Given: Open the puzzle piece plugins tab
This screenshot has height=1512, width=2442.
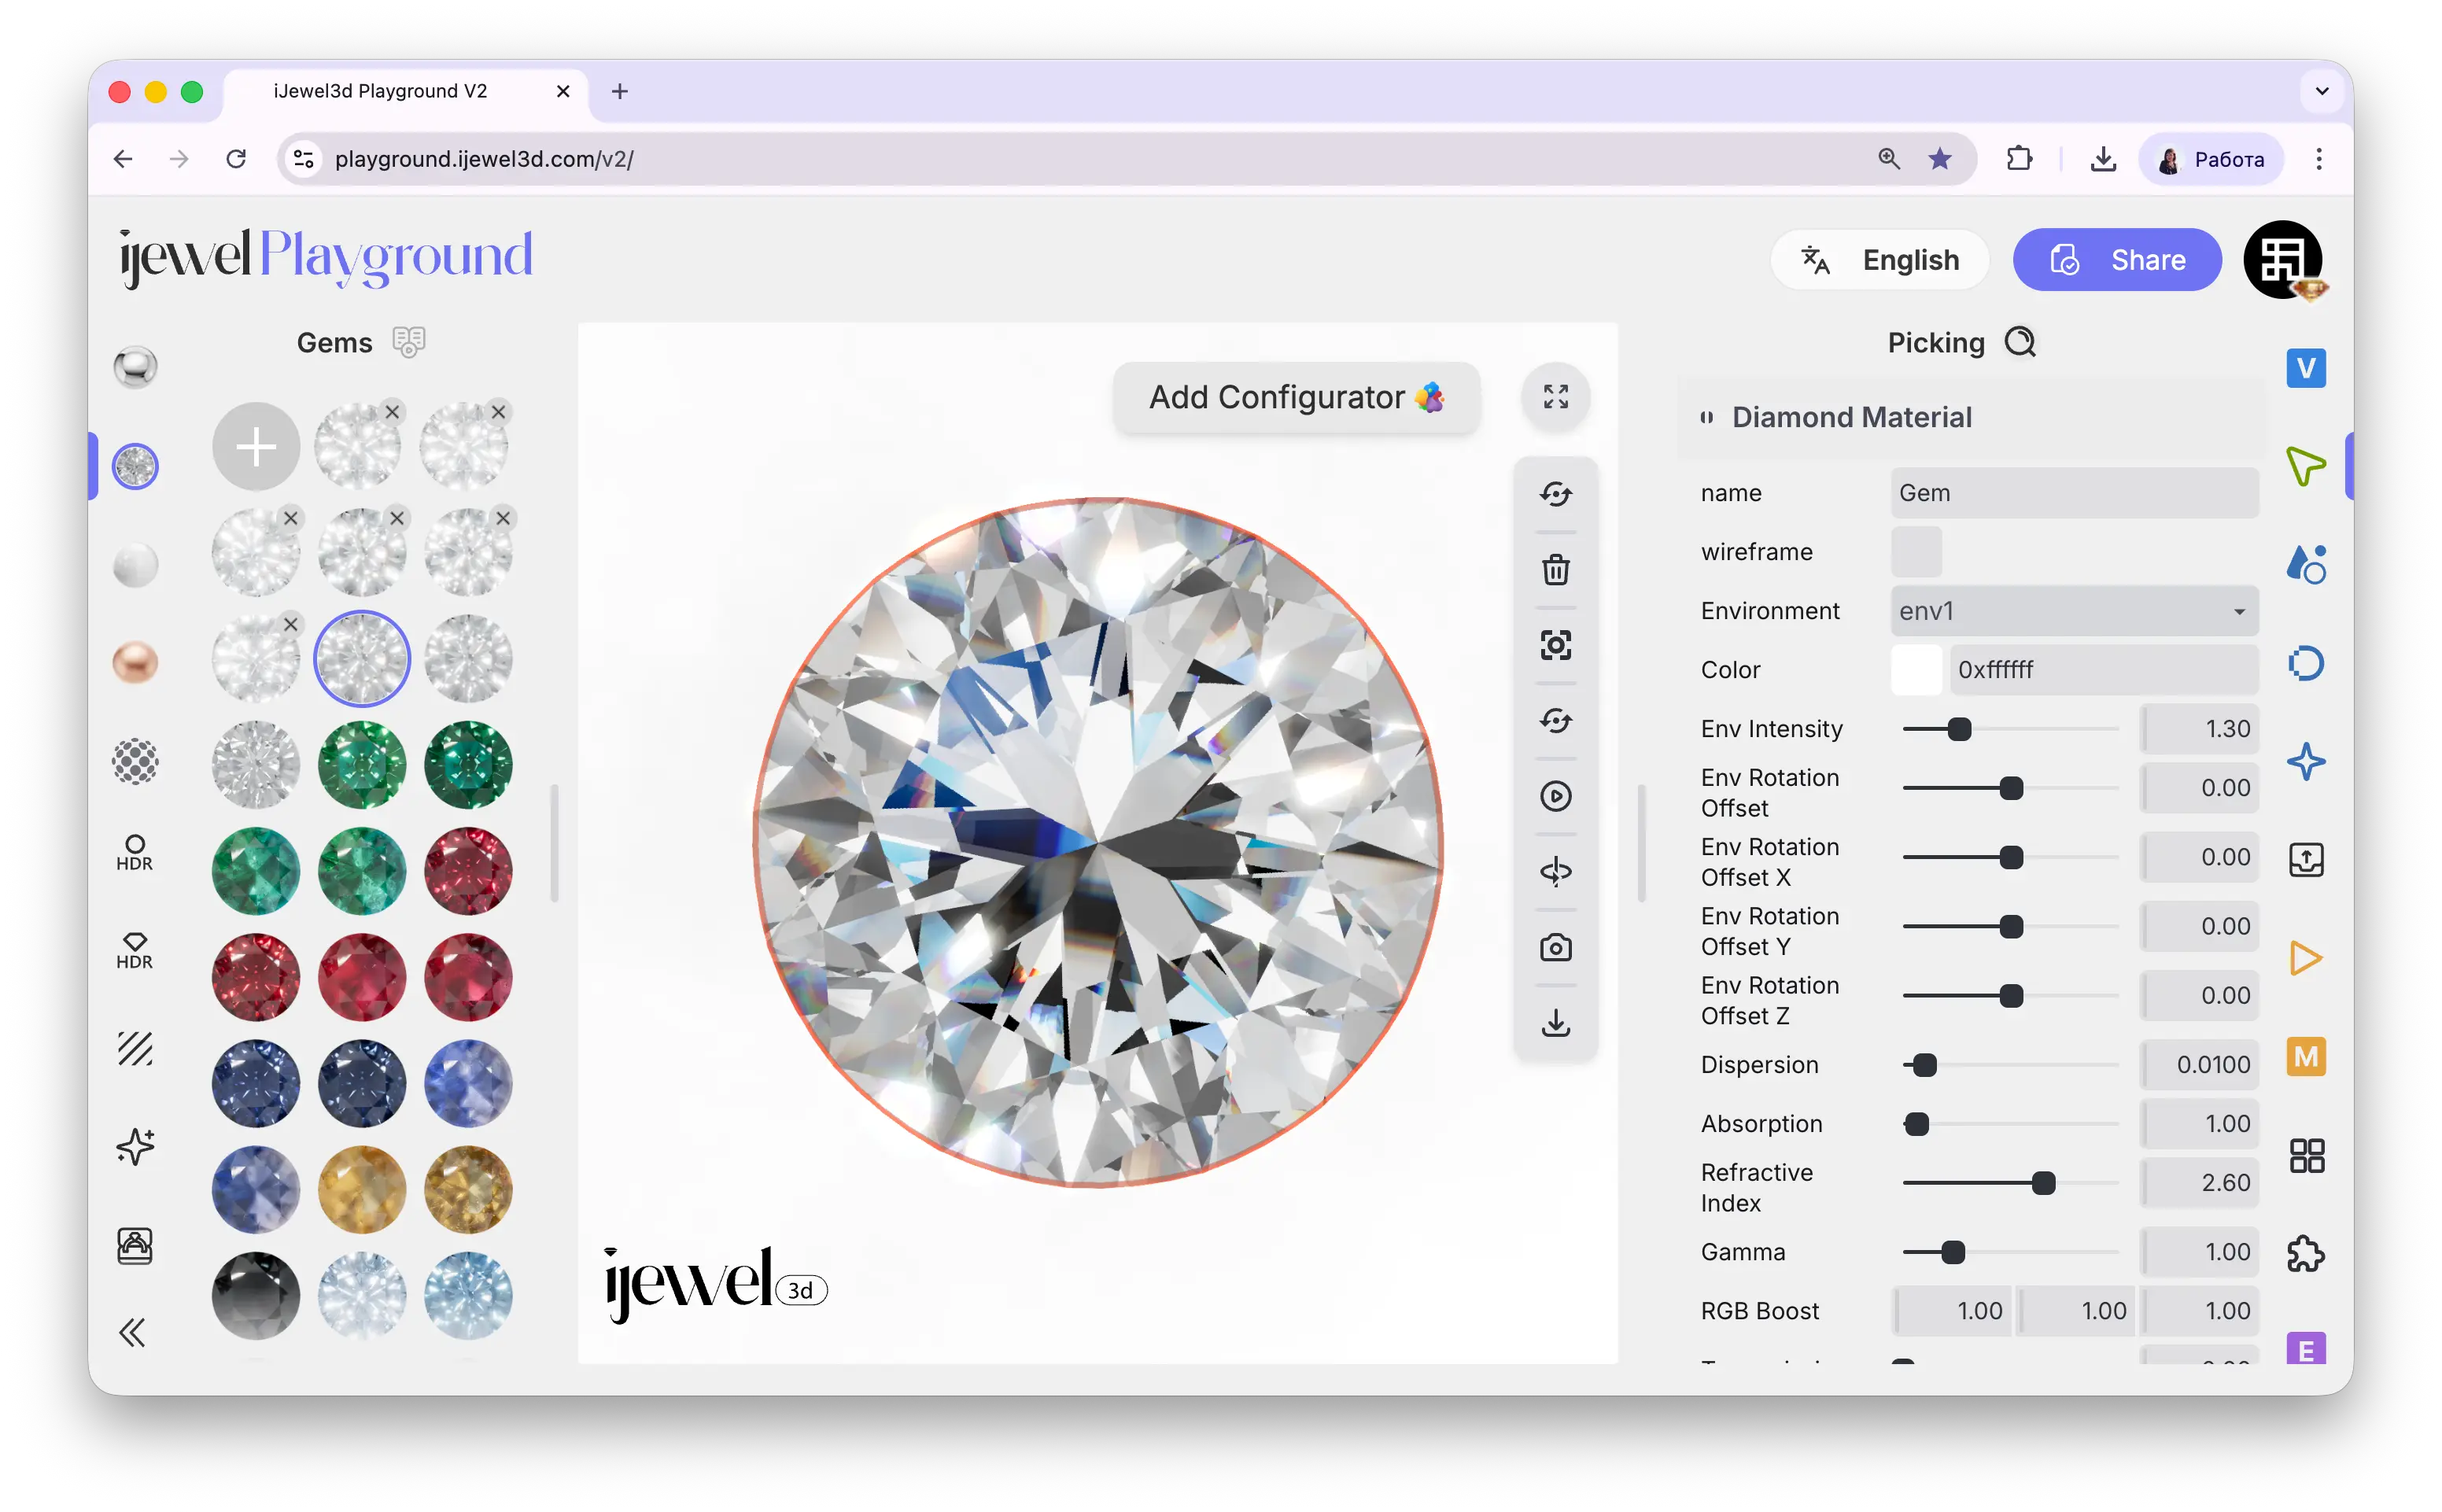Looking at the screenshot, I should pyautogui.click(x=2305, y=1254).
